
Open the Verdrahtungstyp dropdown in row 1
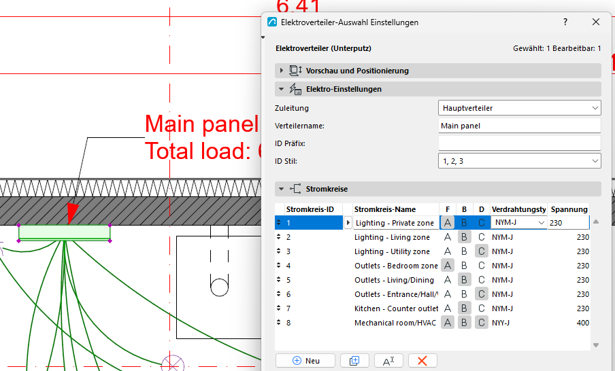click(519, 222)
